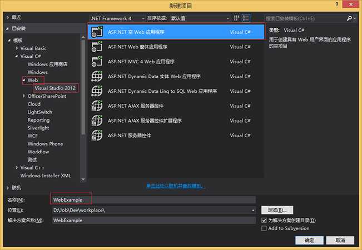
Task: Expand the Visual C++ node
Action: click(x=17, y=167)
